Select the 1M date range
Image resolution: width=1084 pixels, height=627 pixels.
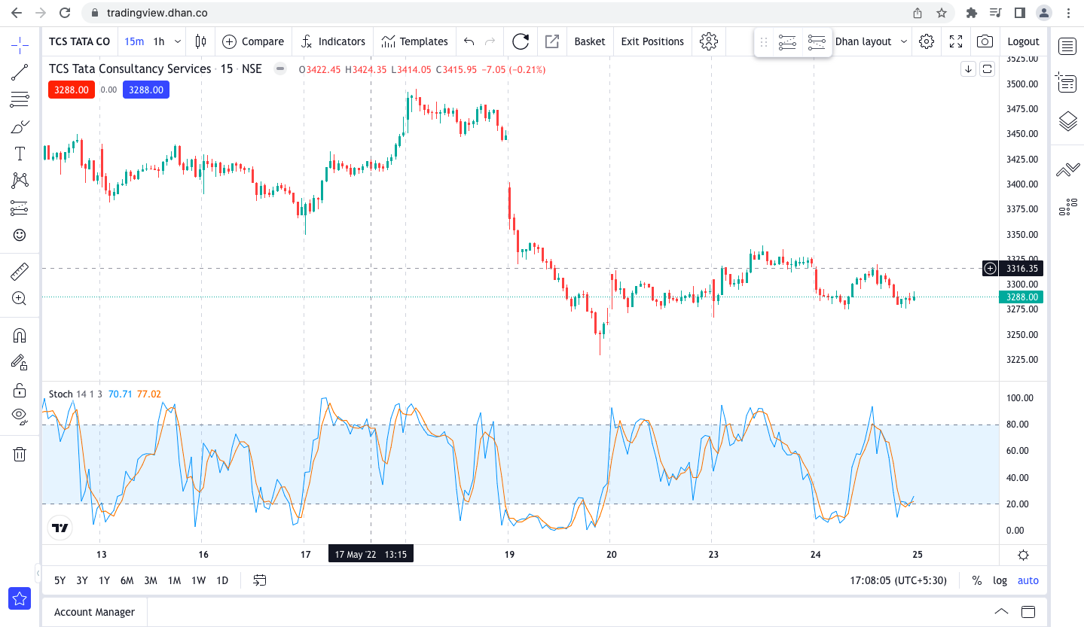pyautogui.click(x=174, y=580)
